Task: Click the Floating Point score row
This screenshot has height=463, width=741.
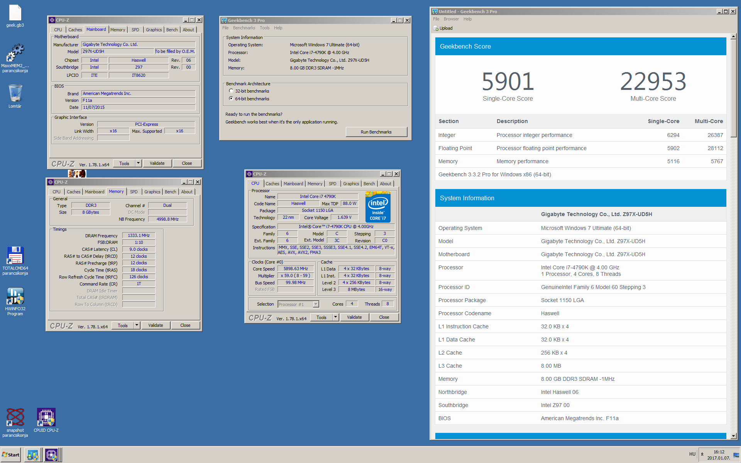Action: [580, 148]
